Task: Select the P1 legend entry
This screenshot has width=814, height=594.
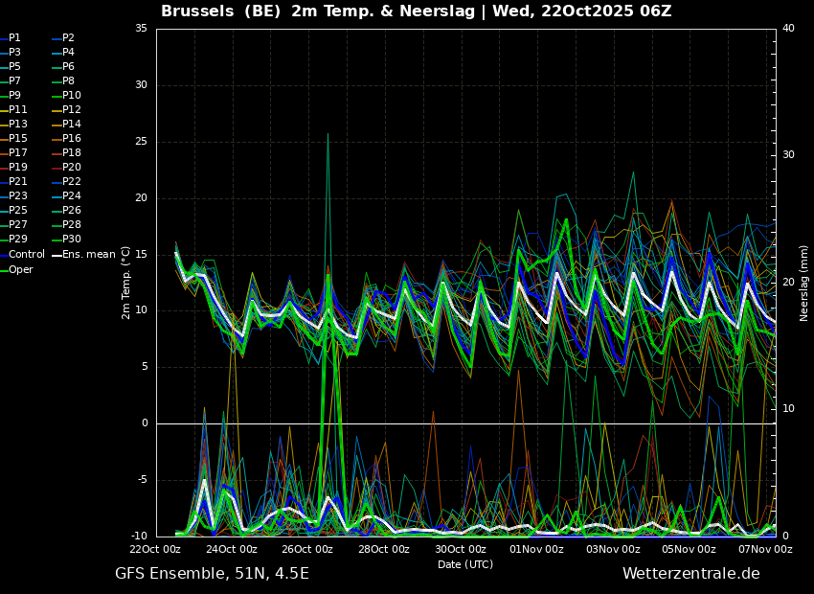Action: [x=14, y=38]
